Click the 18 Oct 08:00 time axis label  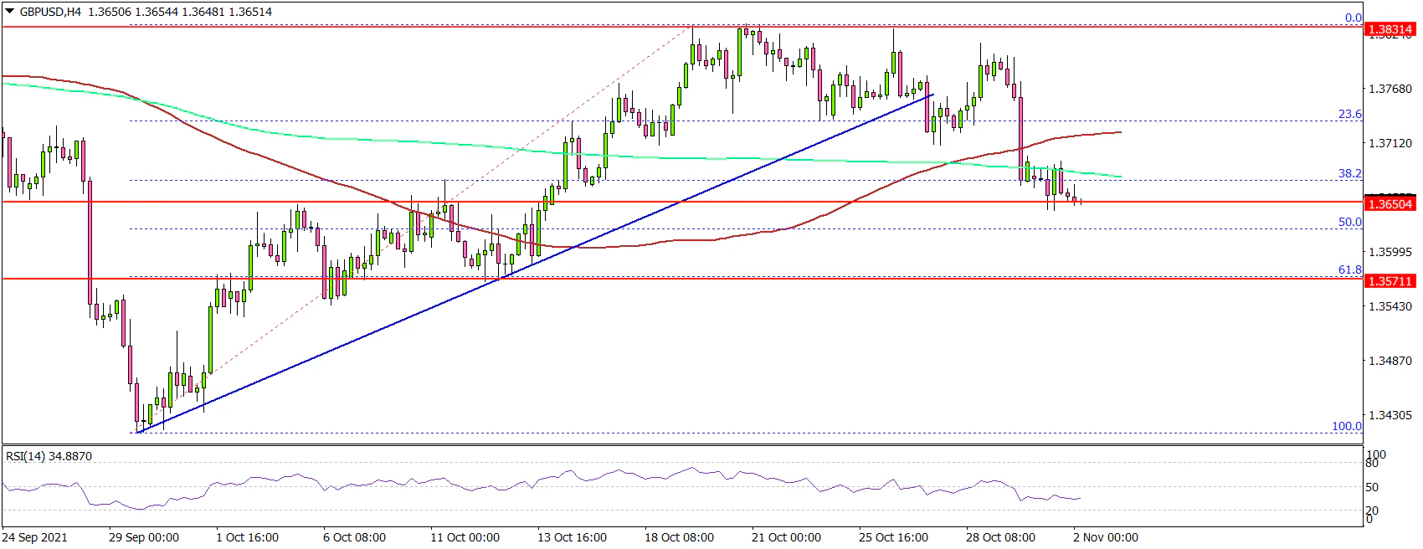(679, 537)
